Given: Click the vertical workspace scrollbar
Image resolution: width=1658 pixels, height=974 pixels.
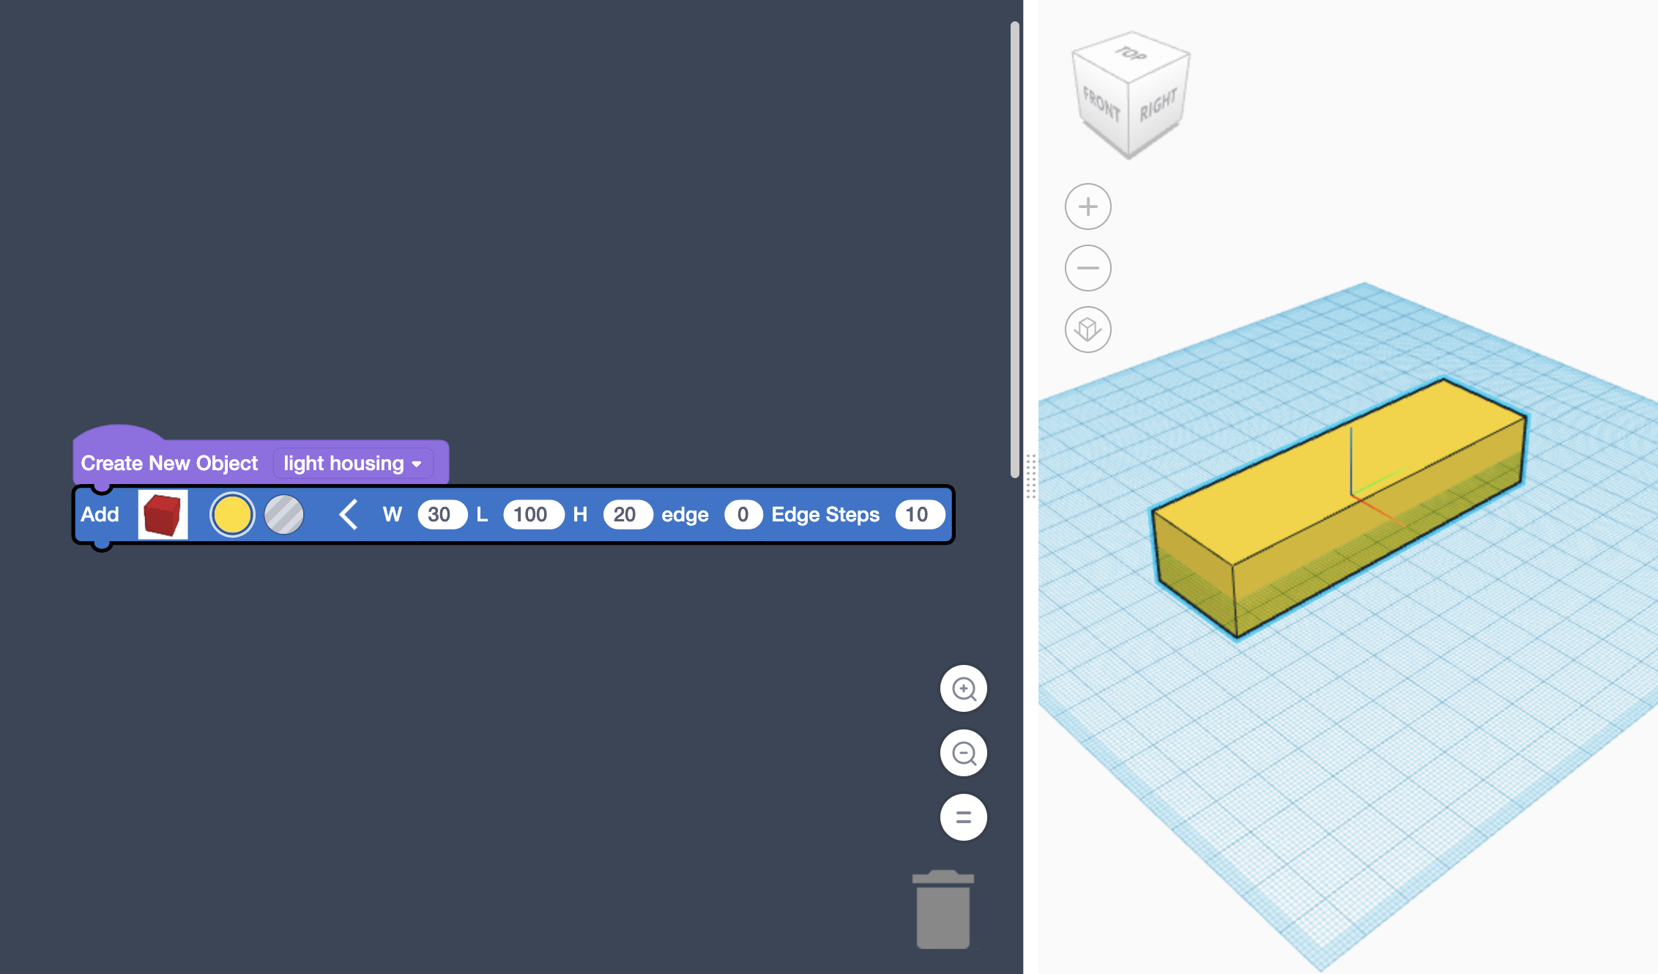Looking at the screenshot, I should 1014,249.
